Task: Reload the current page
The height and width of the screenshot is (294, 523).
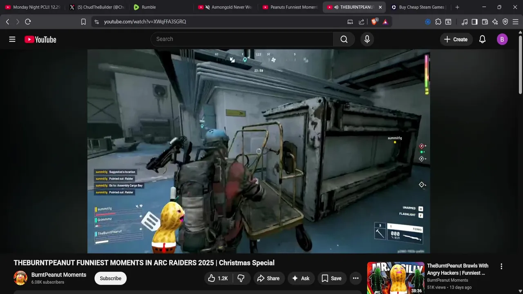Action: click(28, 22)
